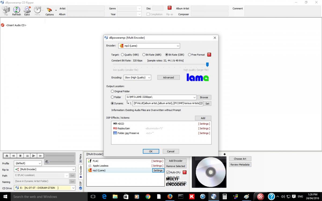
Task: Select the Quality (VBR) target option
Action: pos(122,55)
